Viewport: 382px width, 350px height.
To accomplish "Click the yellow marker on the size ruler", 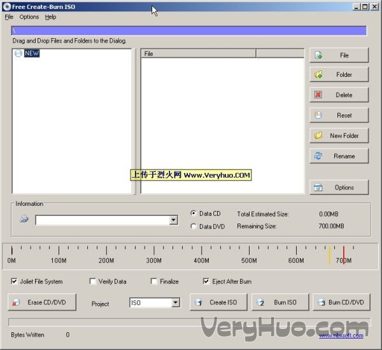I will [329, 255].
